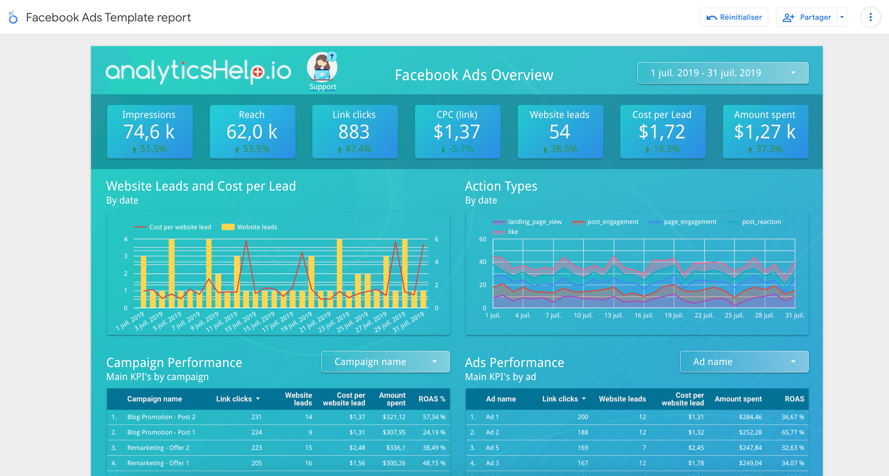Click the Looker Studio logo icon
The image size is (889, 476).
click(13, 17)
